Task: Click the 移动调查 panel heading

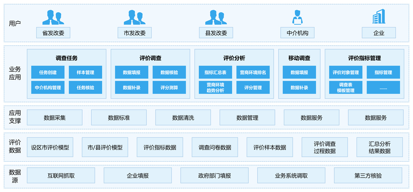Action: point(299,58)
